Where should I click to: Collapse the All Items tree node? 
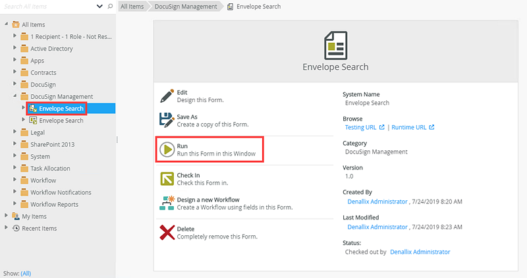click(x=6, y=24)
